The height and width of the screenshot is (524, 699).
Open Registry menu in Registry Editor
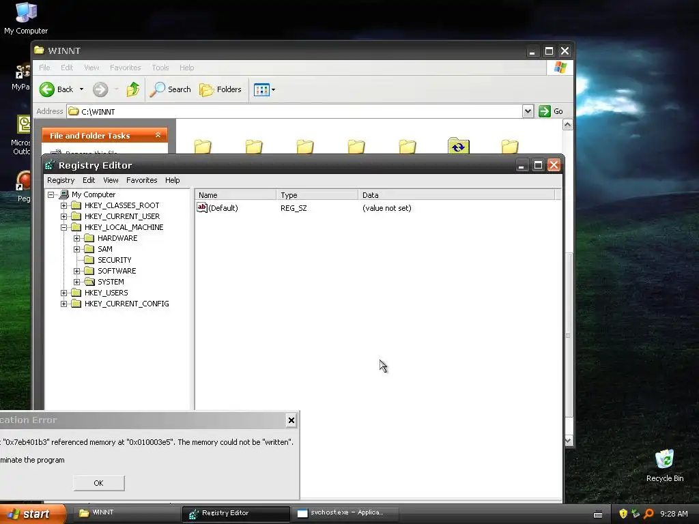pyautogui.click(x=61, y=180)
